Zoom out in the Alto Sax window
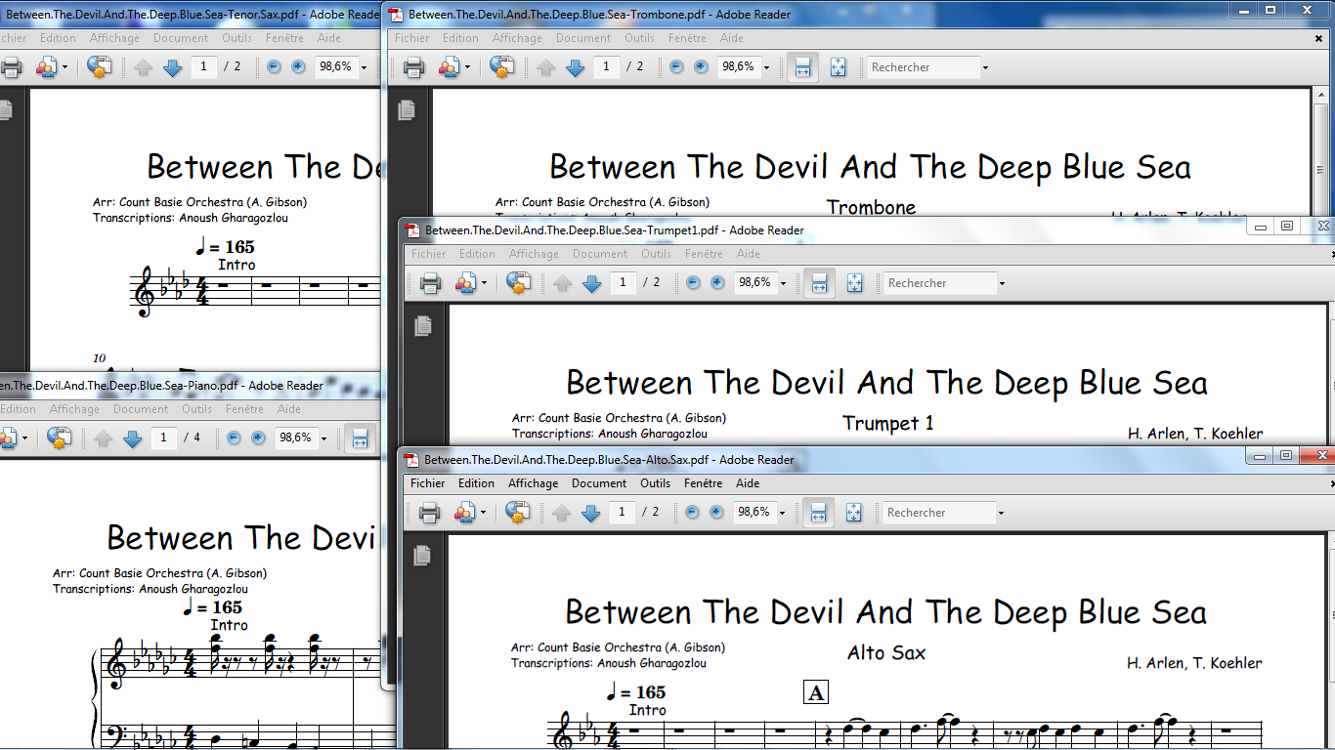The width and height of the screenshot is (1335, 750). click(692, 513)
